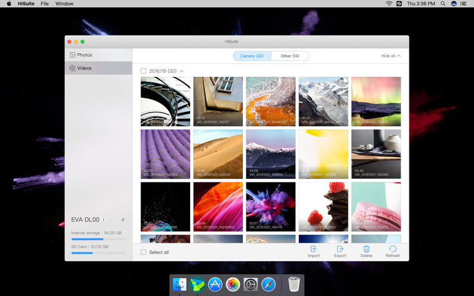Select the sand dunes video VID_20161021_142234
This screenshot has height=296, width=474.
(x=218, y=154)
